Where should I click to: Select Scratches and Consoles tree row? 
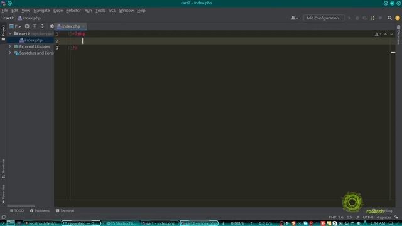(x=31, y=53)
